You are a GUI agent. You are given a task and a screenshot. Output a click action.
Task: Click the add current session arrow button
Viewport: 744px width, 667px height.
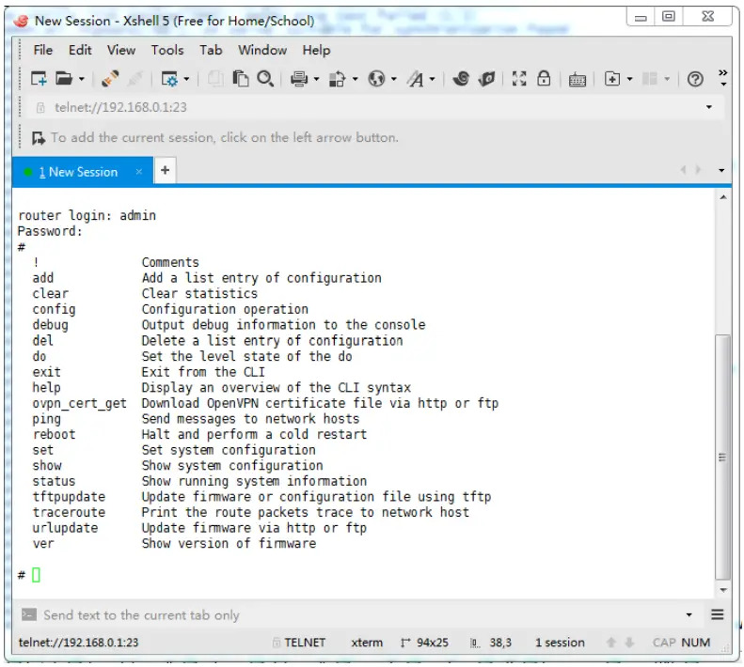pyautogui.click(x=39, y=138)
